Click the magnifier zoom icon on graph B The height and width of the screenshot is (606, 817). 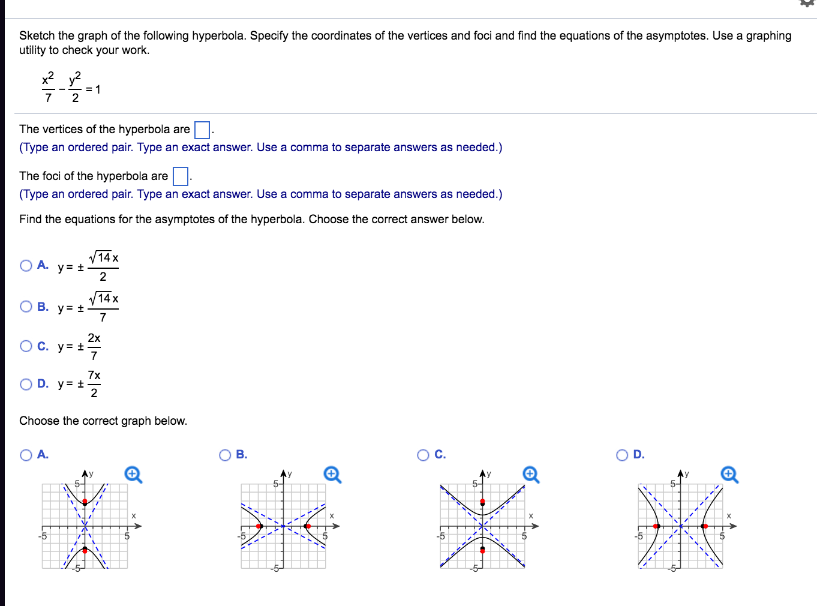(x=332, y=475)
